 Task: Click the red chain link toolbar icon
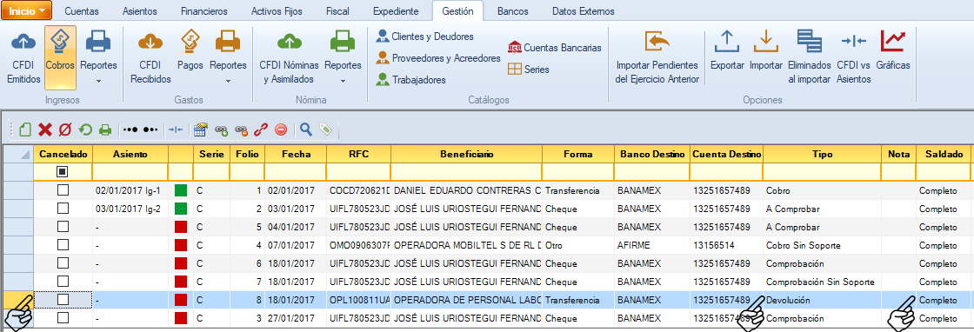[261, 129]
